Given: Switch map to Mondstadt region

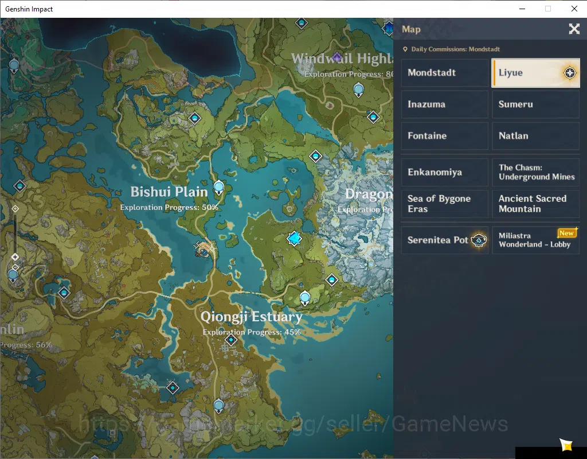Looking at the screenshot, I should tap(445, 73).
